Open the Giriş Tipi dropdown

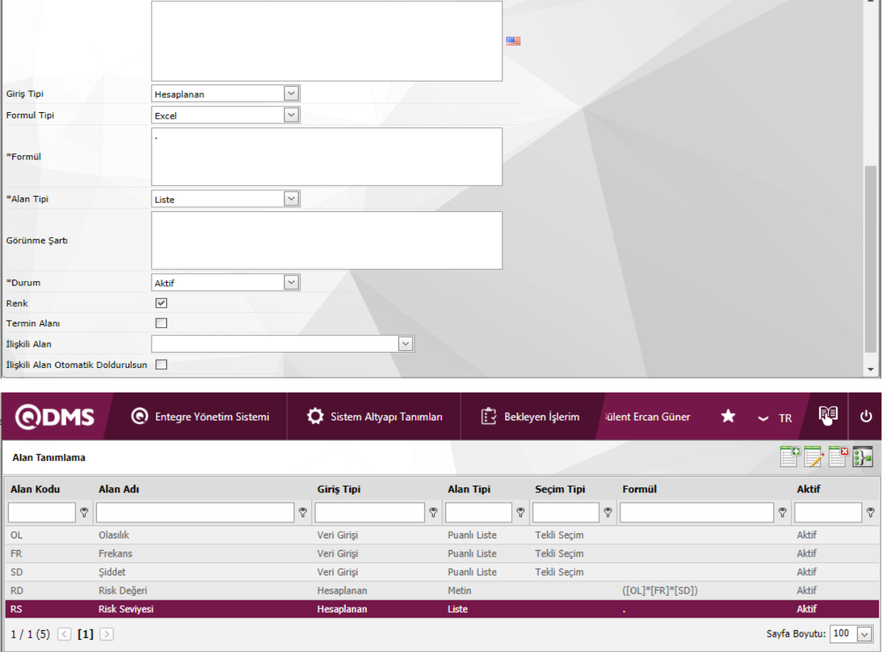[x=291, y=93]
